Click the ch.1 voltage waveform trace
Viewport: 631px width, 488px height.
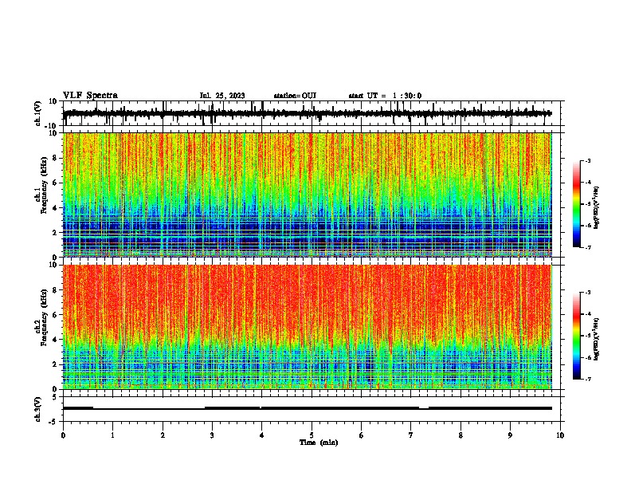click(x=307, y=113)
